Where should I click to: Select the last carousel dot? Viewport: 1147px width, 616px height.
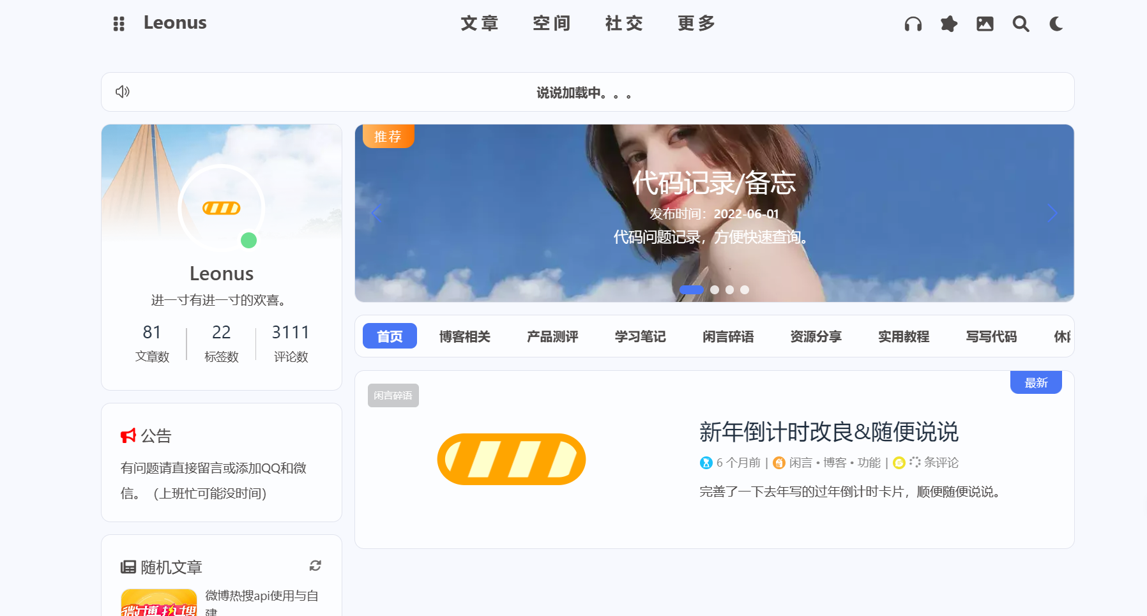pos(745,290)
